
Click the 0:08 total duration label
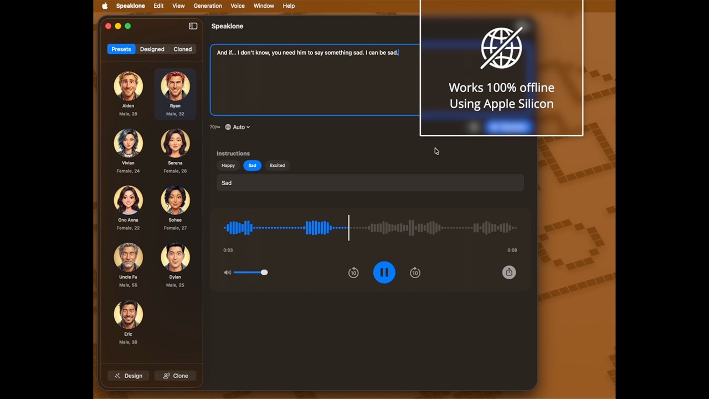coord(512,250)
